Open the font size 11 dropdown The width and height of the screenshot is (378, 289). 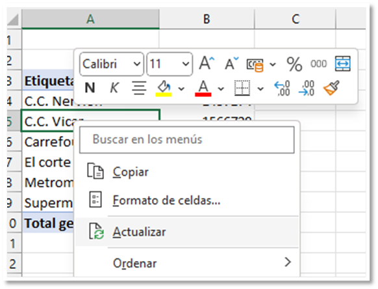point(170,64)
